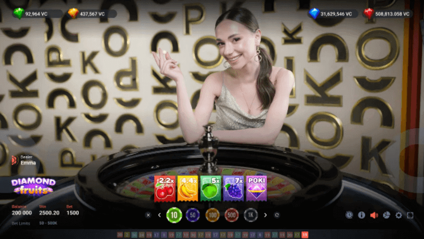
Task: Bet on the purple grapes 7x tile
Action: point(233,189)
